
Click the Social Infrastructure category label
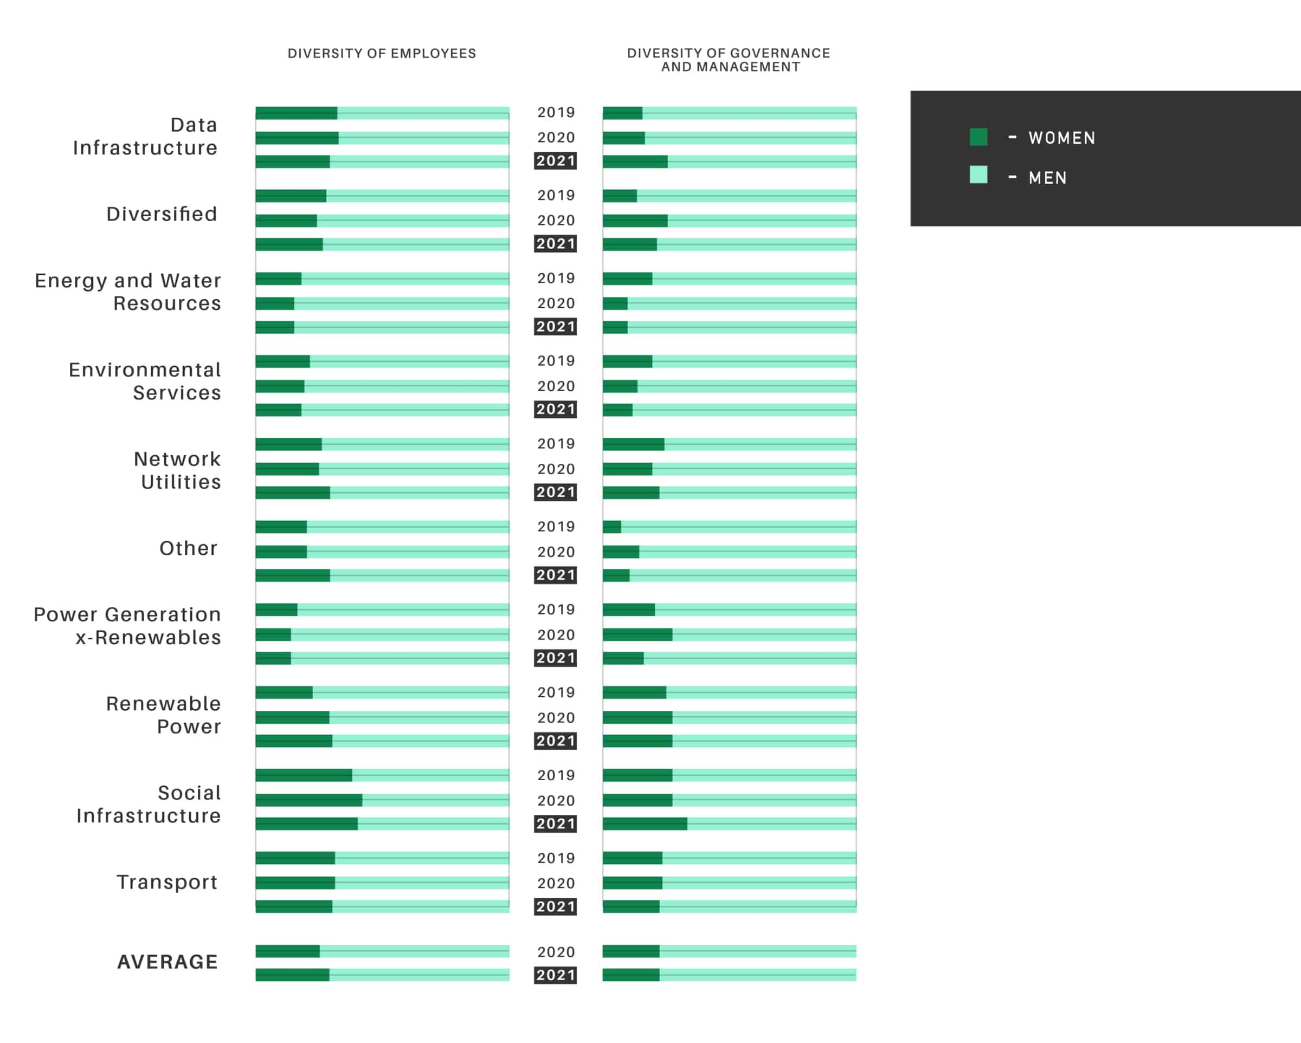pos(149,805)
